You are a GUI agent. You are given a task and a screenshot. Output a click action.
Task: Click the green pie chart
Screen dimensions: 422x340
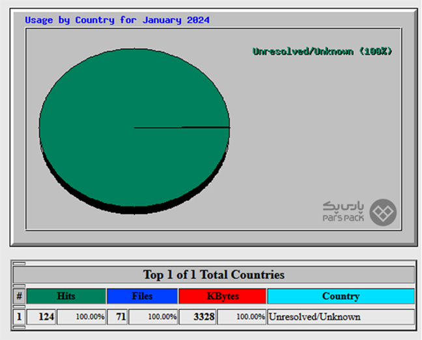point(134,131)
